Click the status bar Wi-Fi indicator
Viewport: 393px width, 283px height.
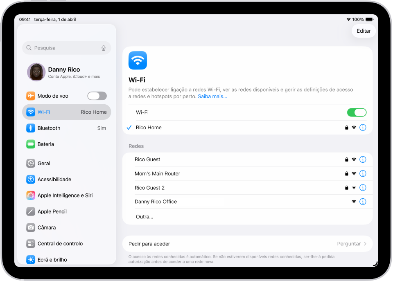coord(349,19)
